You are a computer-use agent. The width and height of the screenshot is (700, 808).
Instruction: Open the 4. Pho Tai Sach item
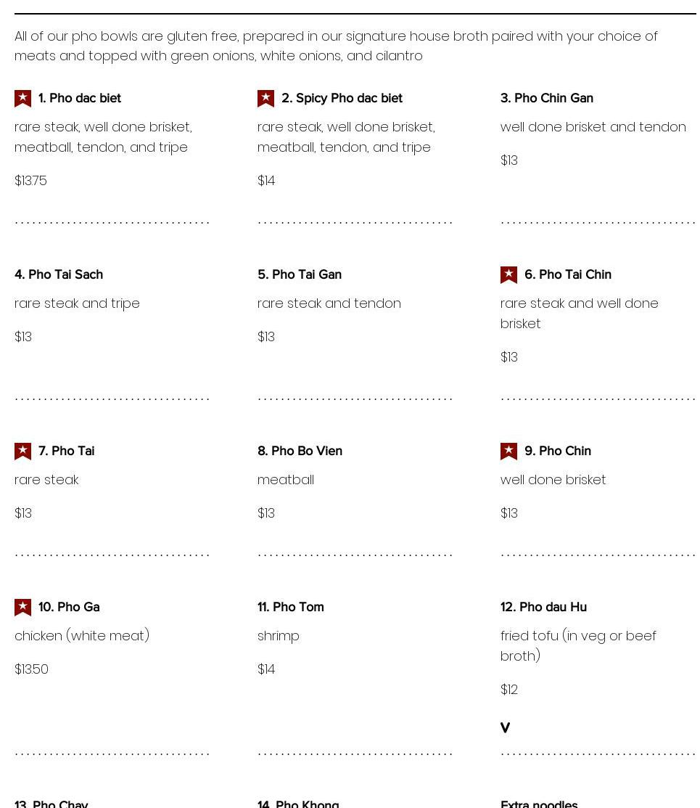(59, 274)
